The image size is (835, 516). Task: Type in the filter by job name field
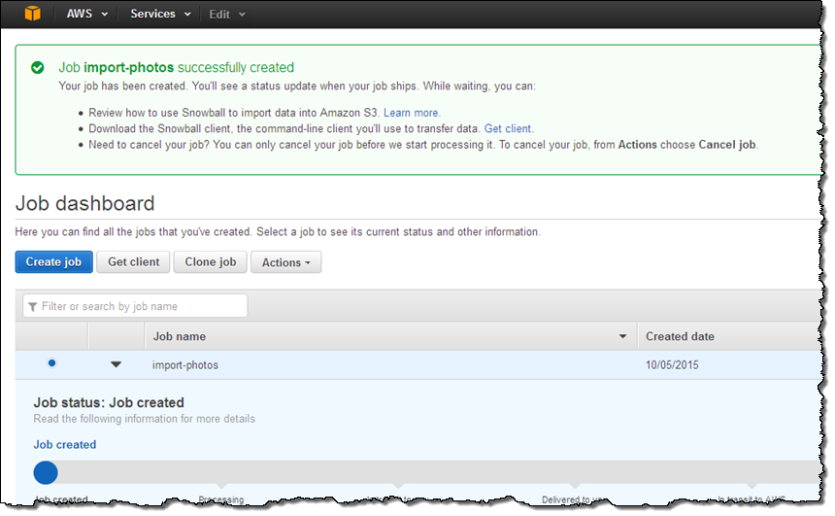(x=141, y=306)
